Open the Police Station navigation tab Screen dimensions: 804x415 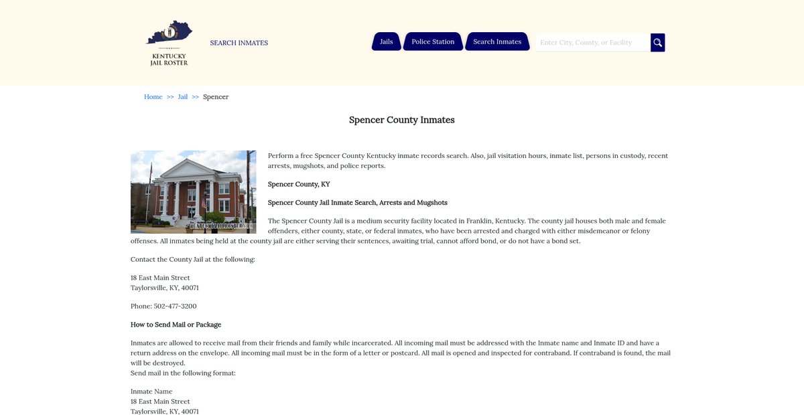tap(433, 41)
